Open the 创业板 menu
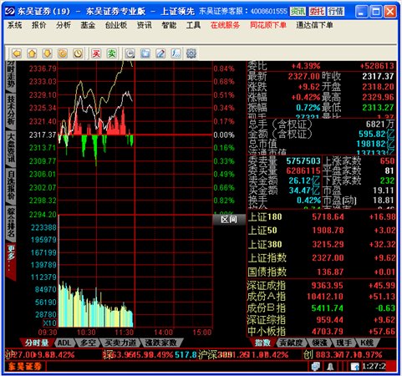This screenshot has height=376, width=402. tap(116, 25)
